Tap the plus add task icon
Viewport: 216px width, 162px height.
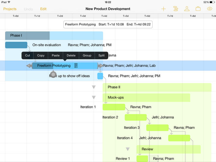(163, 9)
